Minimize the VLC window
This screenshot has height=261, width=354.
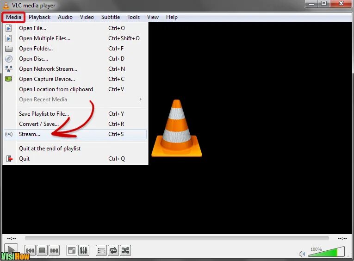[x=311, y=4]
